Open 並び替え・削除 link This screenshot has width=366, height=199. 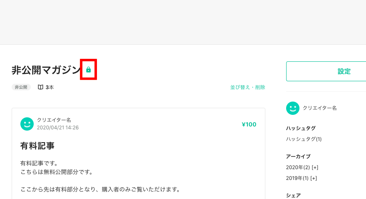tap(247, 87)
